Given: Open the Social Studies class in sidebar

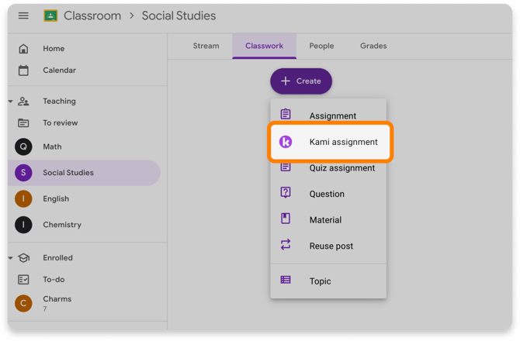Looking at the screenshot, I should 84,173.
